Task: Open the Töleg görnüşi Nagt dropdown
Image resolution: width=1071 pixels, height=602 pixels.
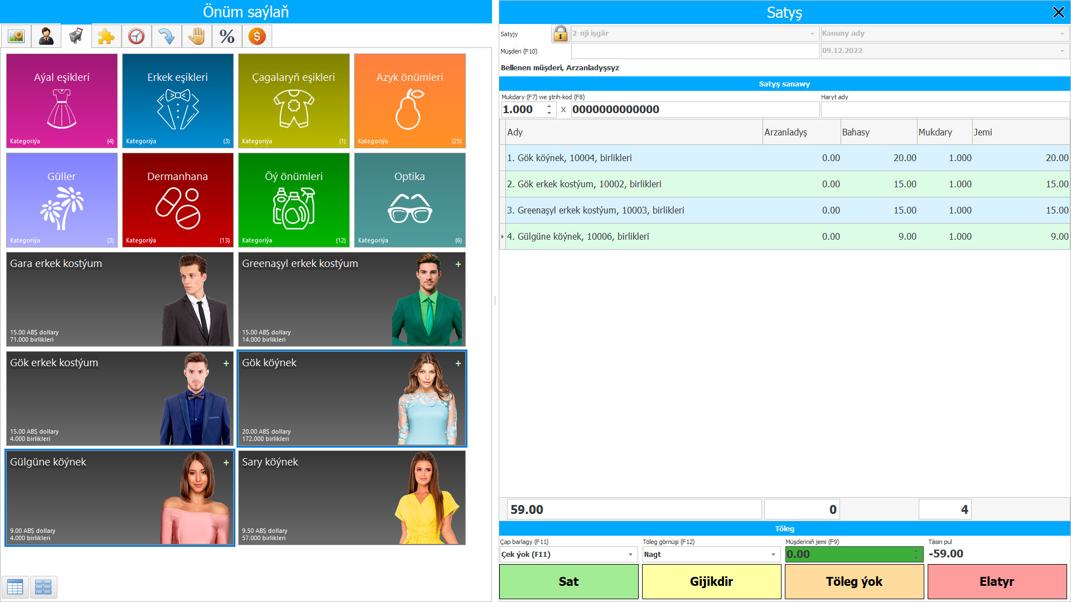Action: click(773, 555)
